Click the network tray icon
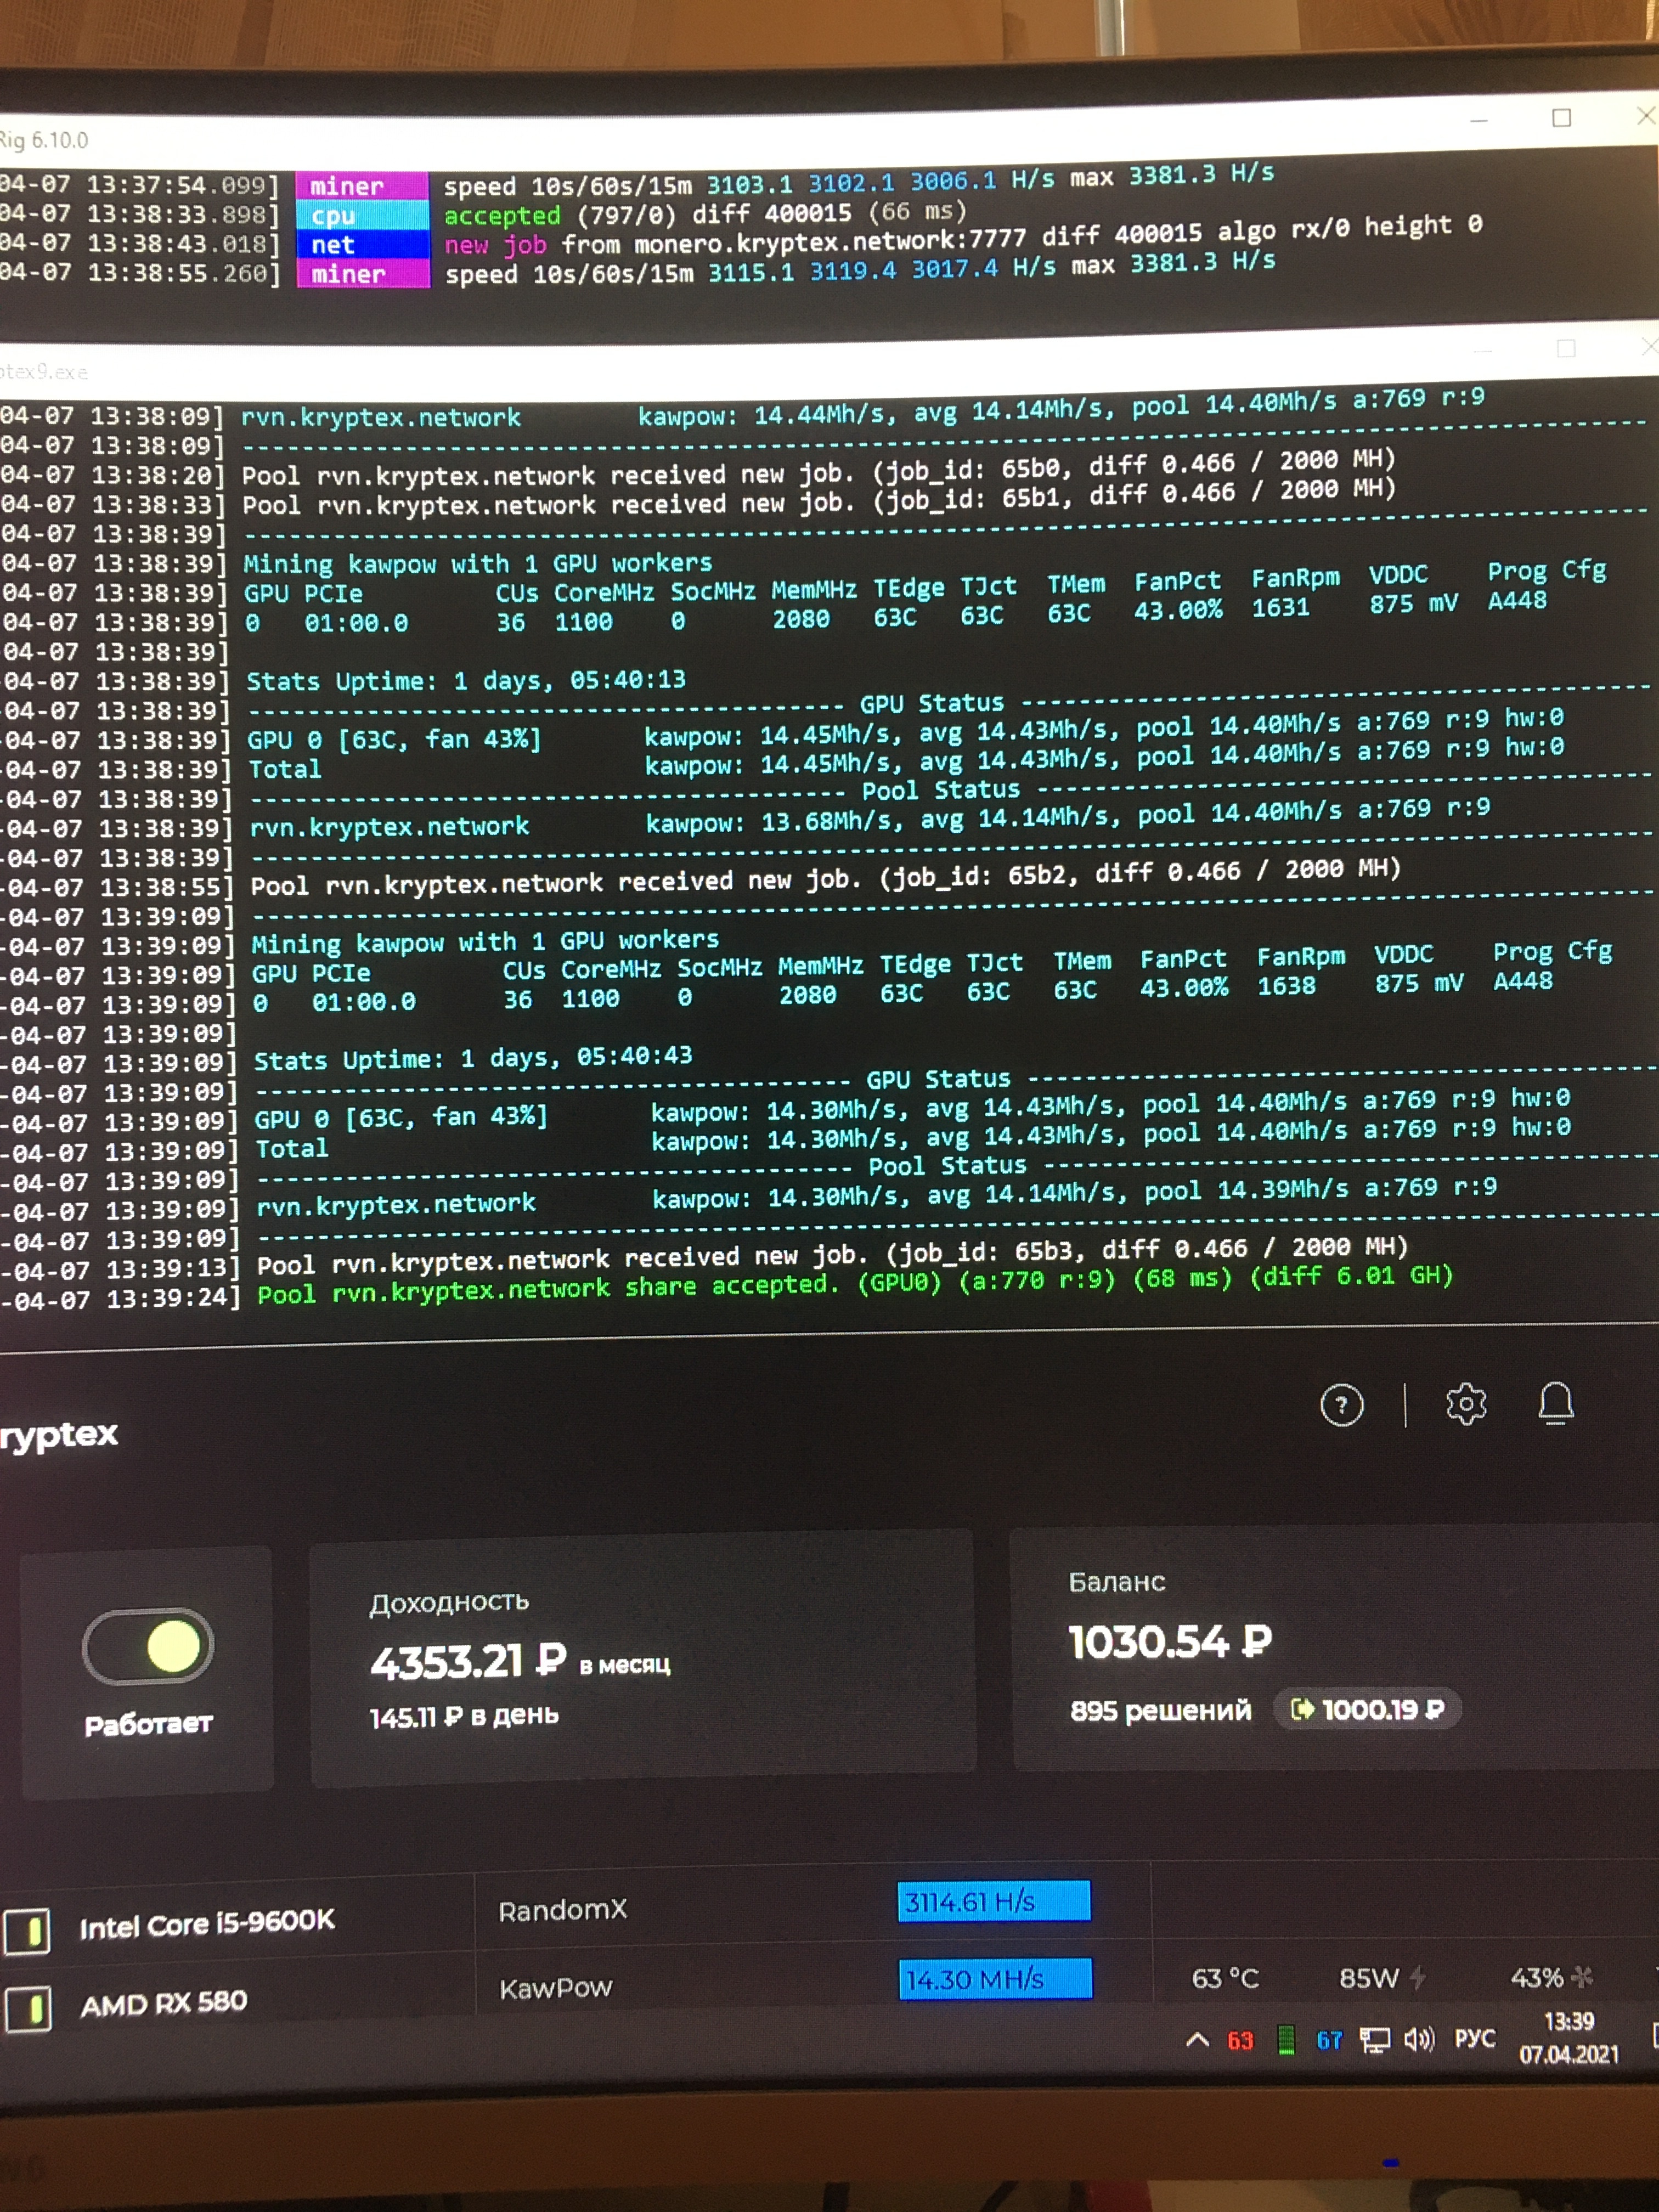1659x2212 pixels. 1375,2040
